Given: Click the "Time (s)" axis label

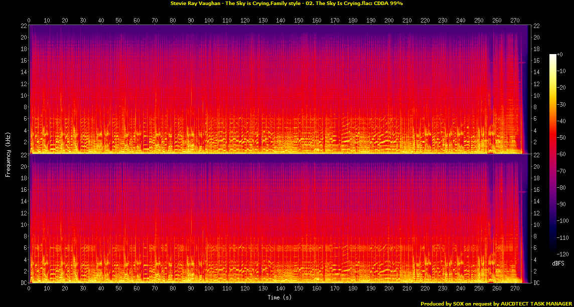Looking at the screenshot, I should click(x=279, y=297).
